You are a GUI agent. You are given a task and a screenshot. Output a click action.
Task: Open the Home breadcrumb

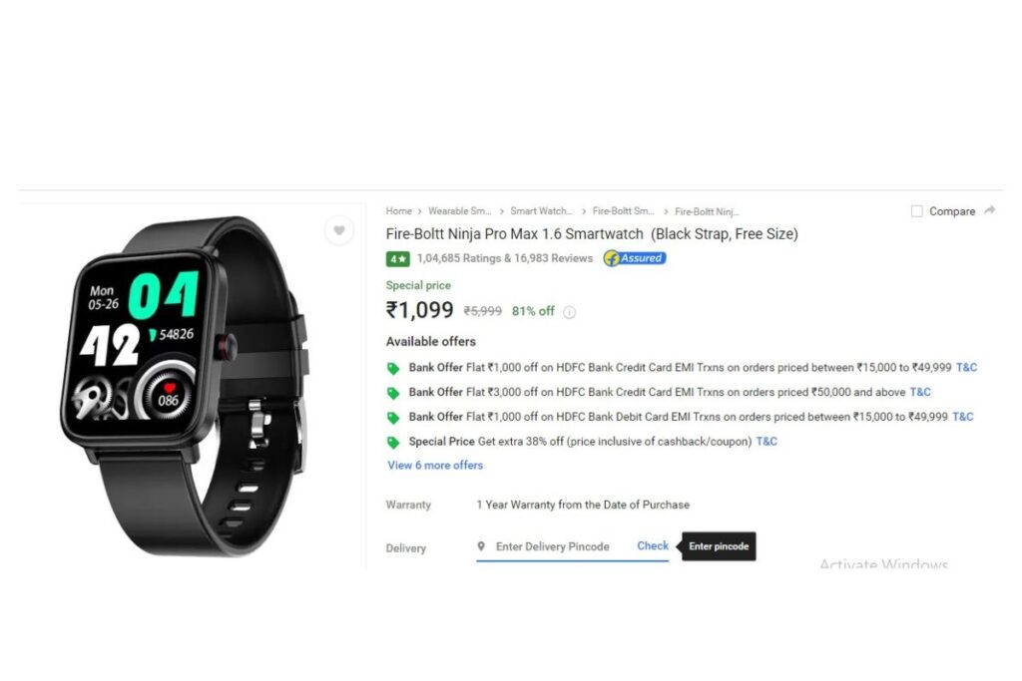(398, 211)
